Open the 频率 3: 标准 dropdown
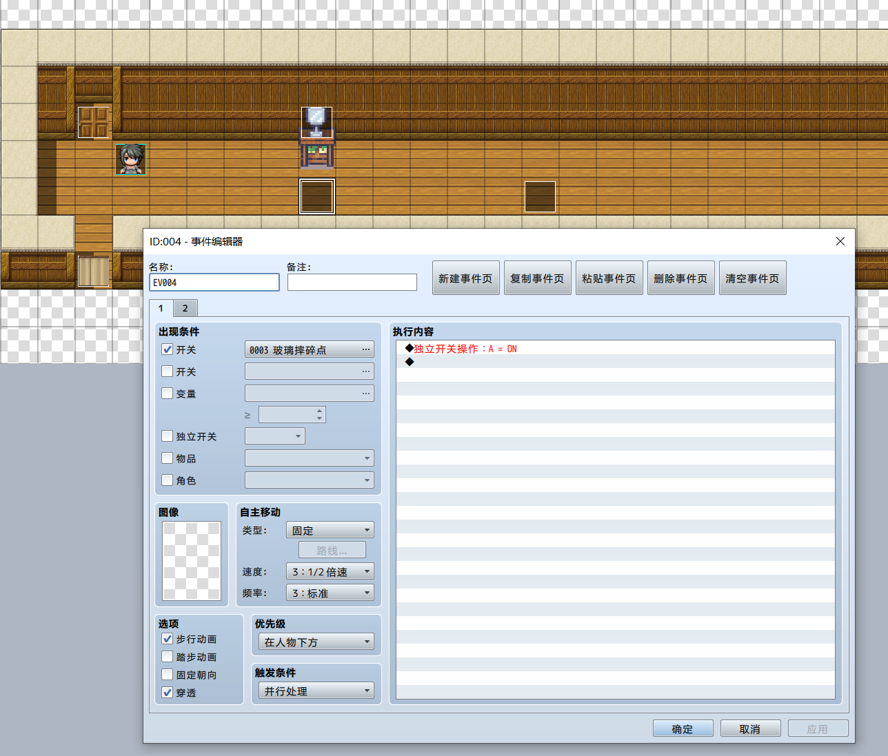This screenshot has height=756, width=888. pos(330,593)
